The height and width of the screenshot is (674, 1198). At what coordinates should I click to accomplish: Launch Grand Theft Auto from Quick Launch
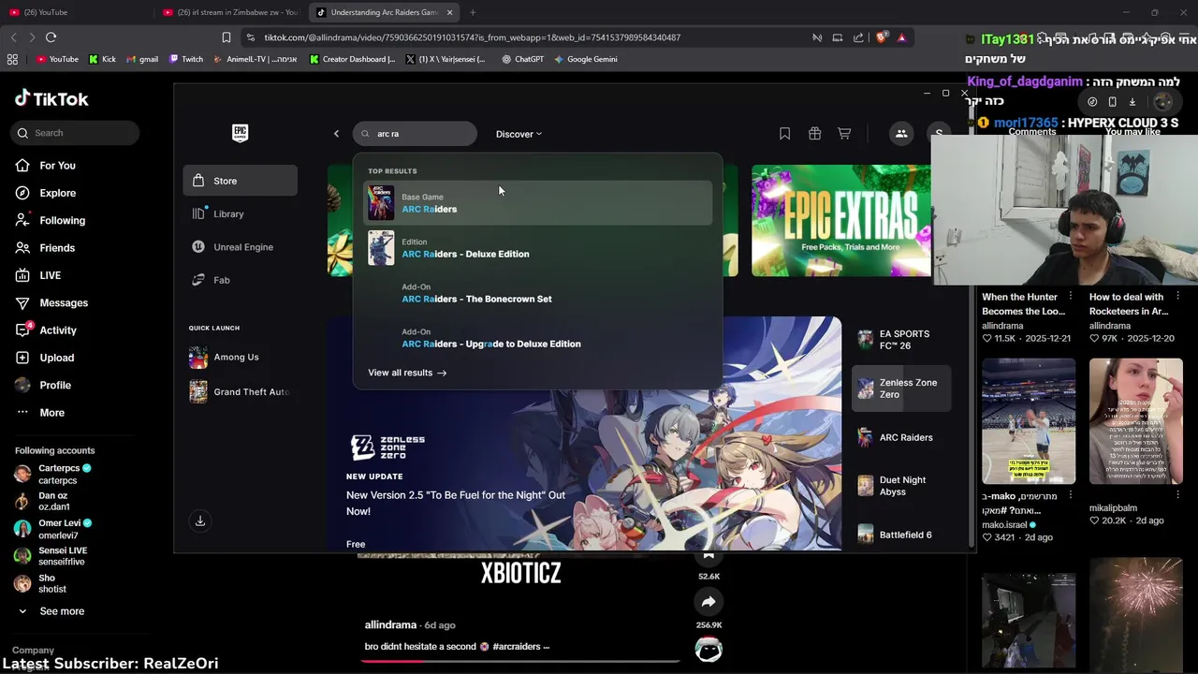coord(241,392)
